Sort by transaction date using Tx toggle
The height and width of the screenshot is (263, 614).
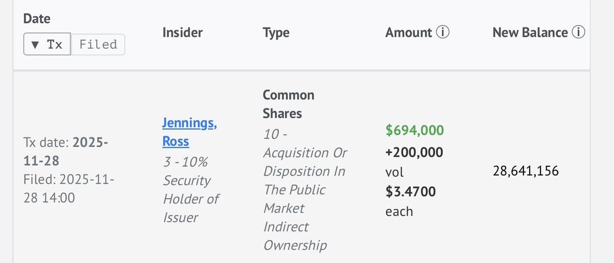47,45
